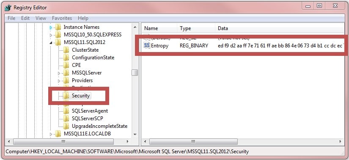
Task: Select the ConfigurationState tree key
Action: 93,58
